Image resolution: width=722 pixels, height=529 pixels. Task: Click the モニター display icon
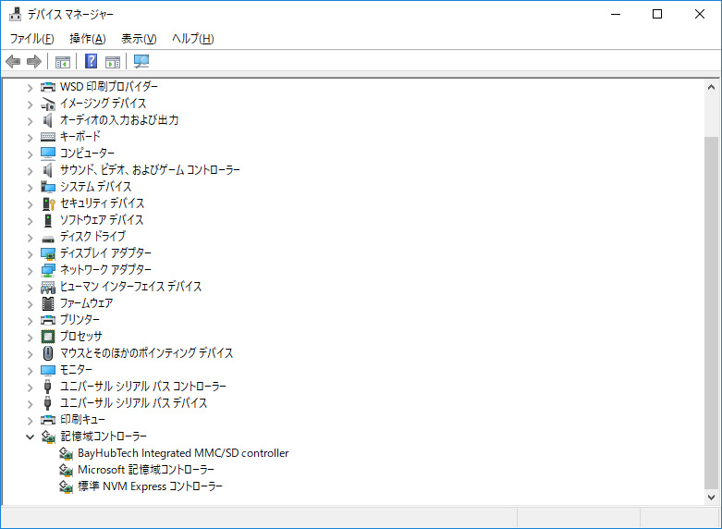[48, 370]
